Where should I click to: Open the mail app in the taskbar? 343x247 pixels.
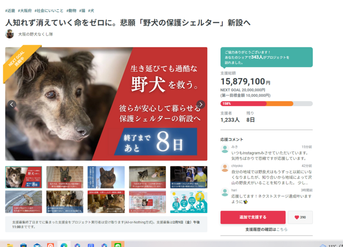tap(37, 245)
